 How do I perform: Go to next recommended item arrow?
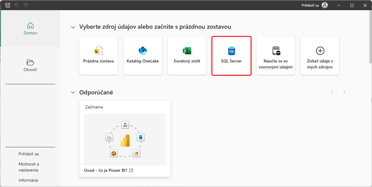click(344, 92)
